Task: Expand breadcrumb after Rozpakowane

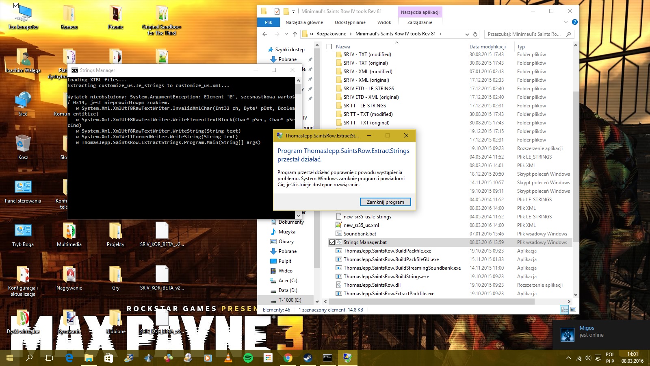Action: [351, 34]
